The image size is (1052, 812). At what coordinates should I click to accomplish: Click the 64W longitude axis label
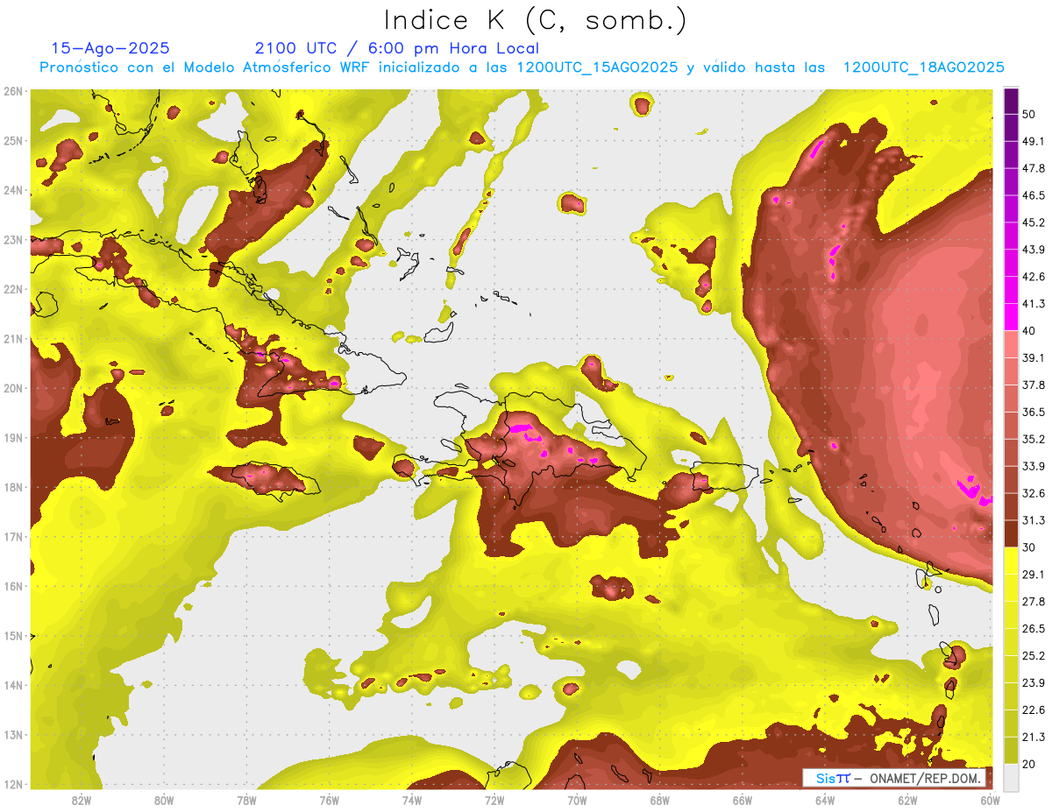825,800
